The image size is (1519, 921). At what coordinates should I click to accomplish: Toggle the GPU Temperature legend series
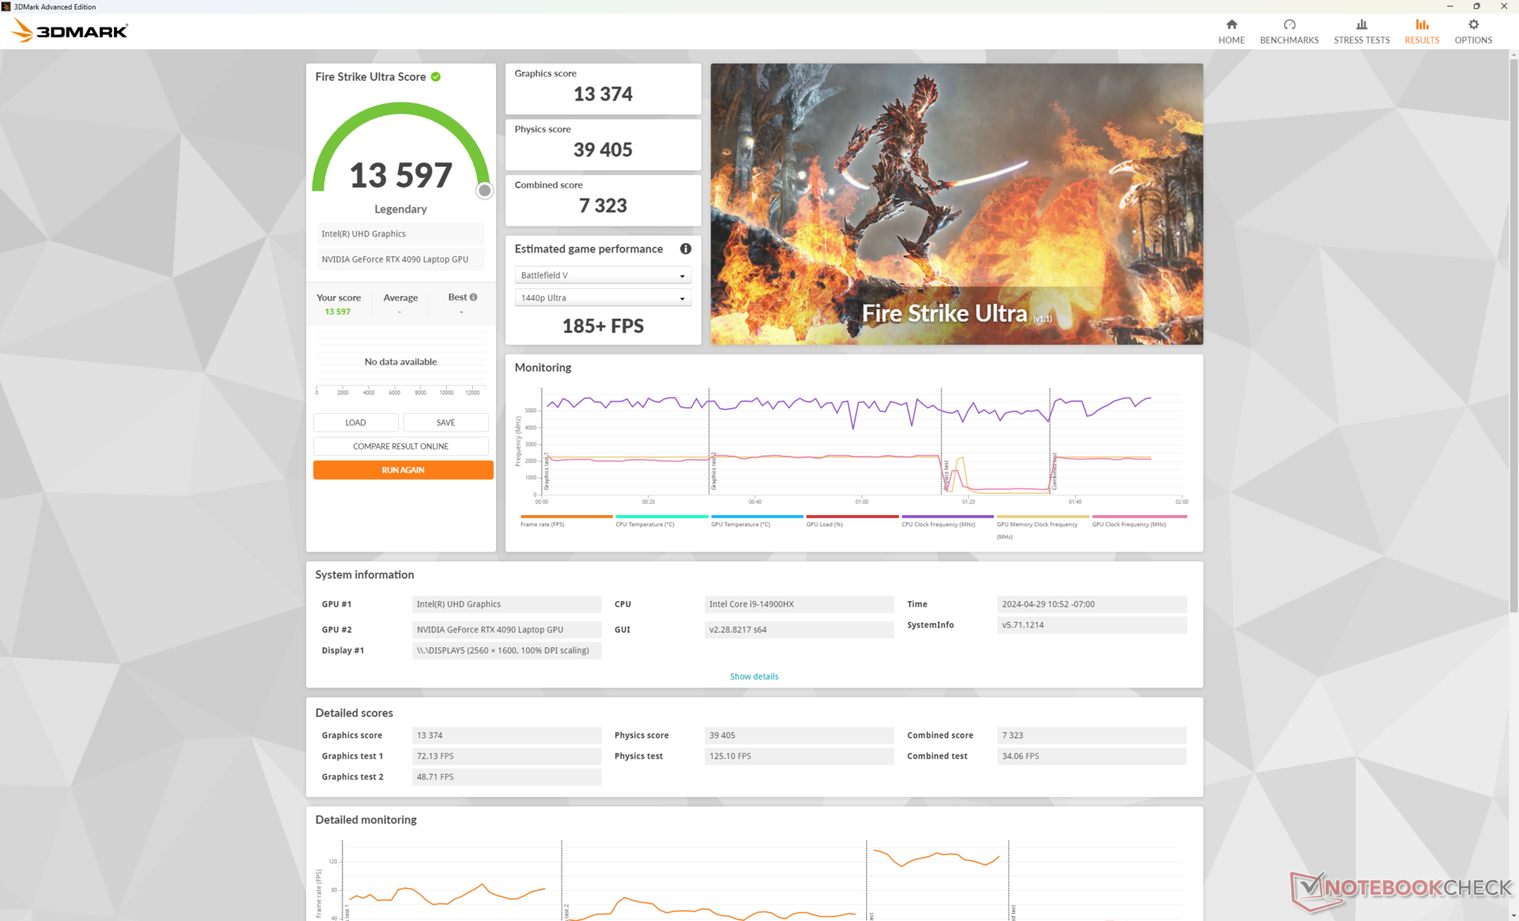(740, 524)
